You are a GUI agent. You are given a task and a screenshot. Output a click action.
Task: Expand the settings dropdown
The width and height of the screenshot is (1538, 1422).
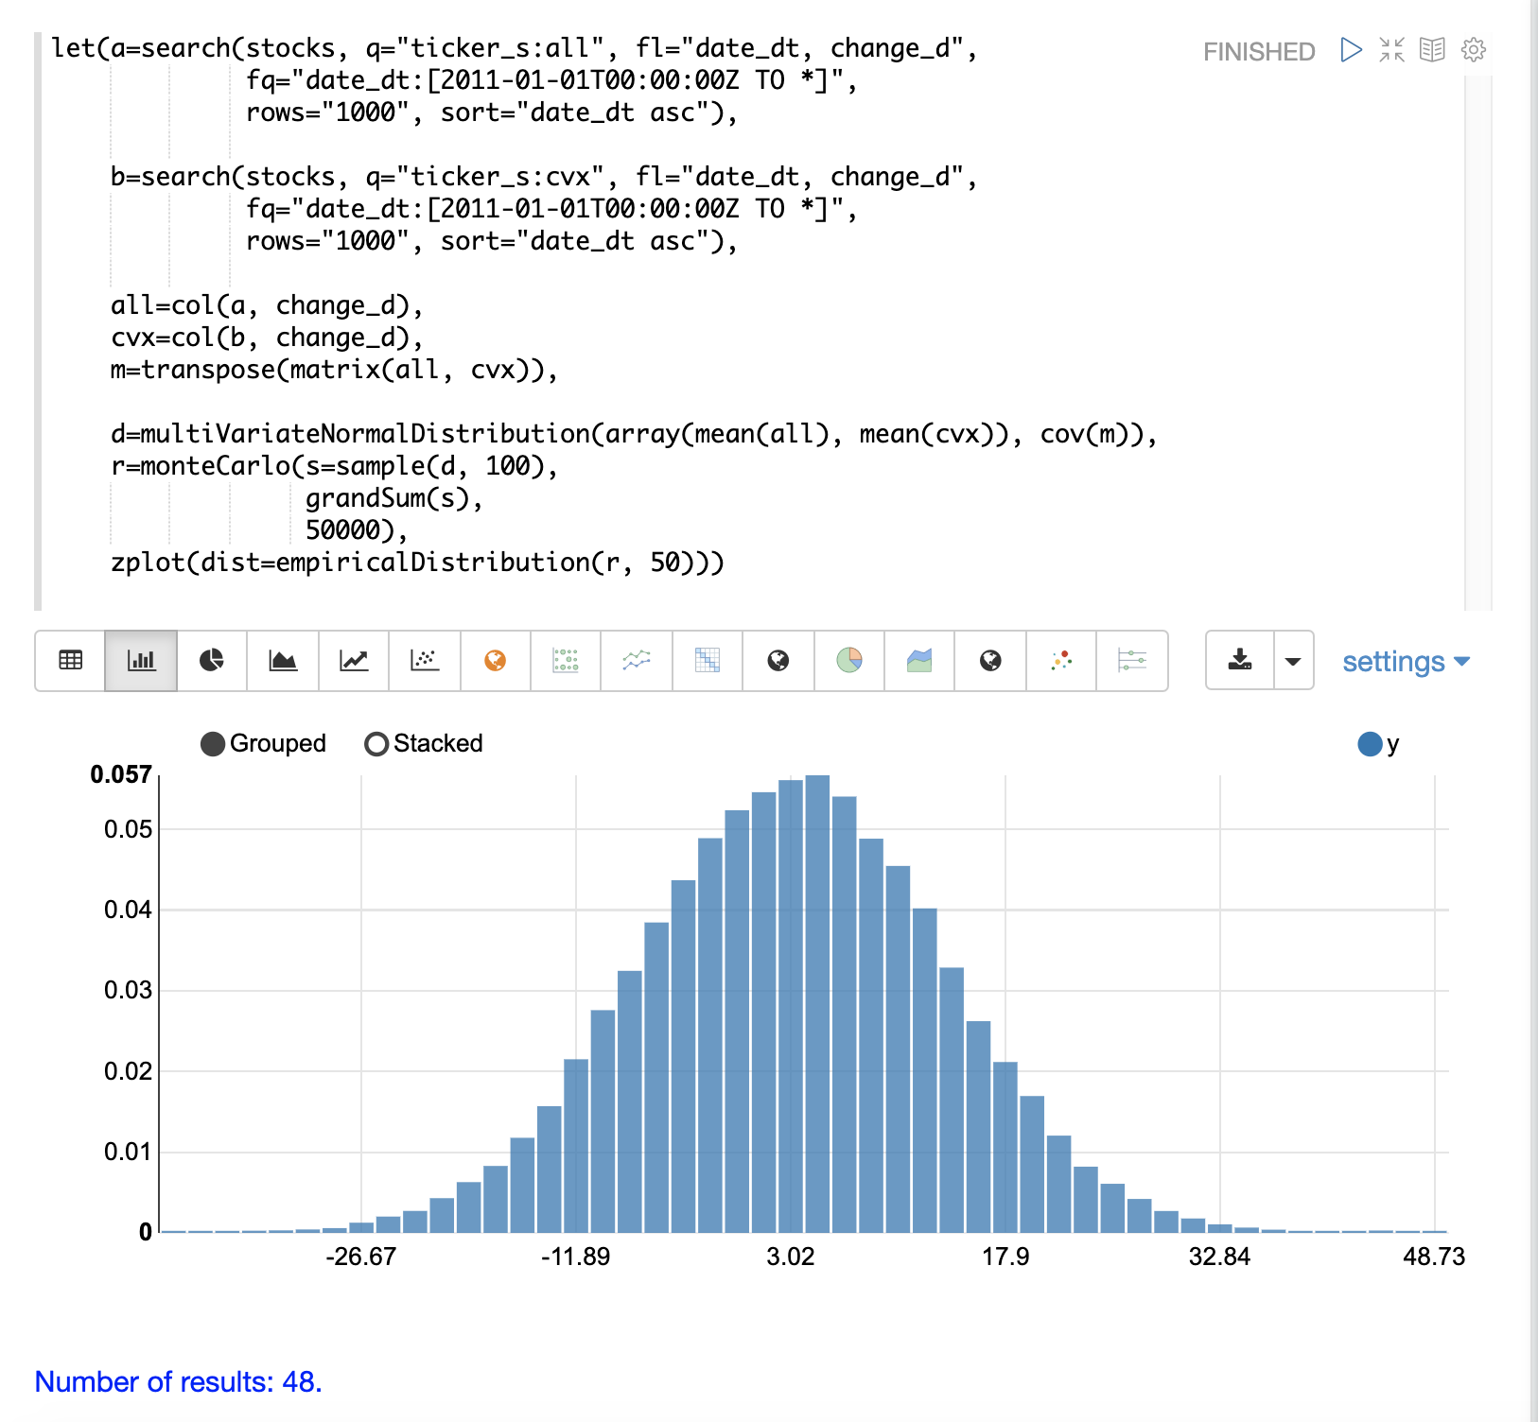coord(1406,662)
